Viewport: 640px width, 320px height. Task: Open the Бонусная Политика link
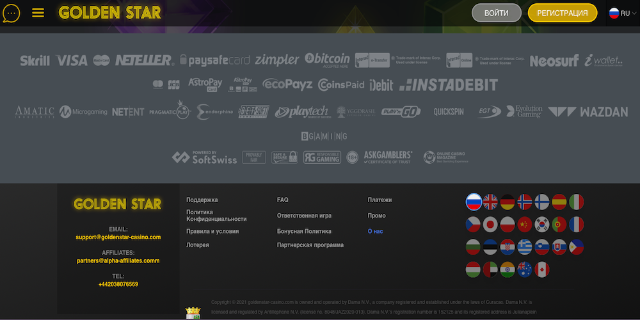[x=304, y=232]
